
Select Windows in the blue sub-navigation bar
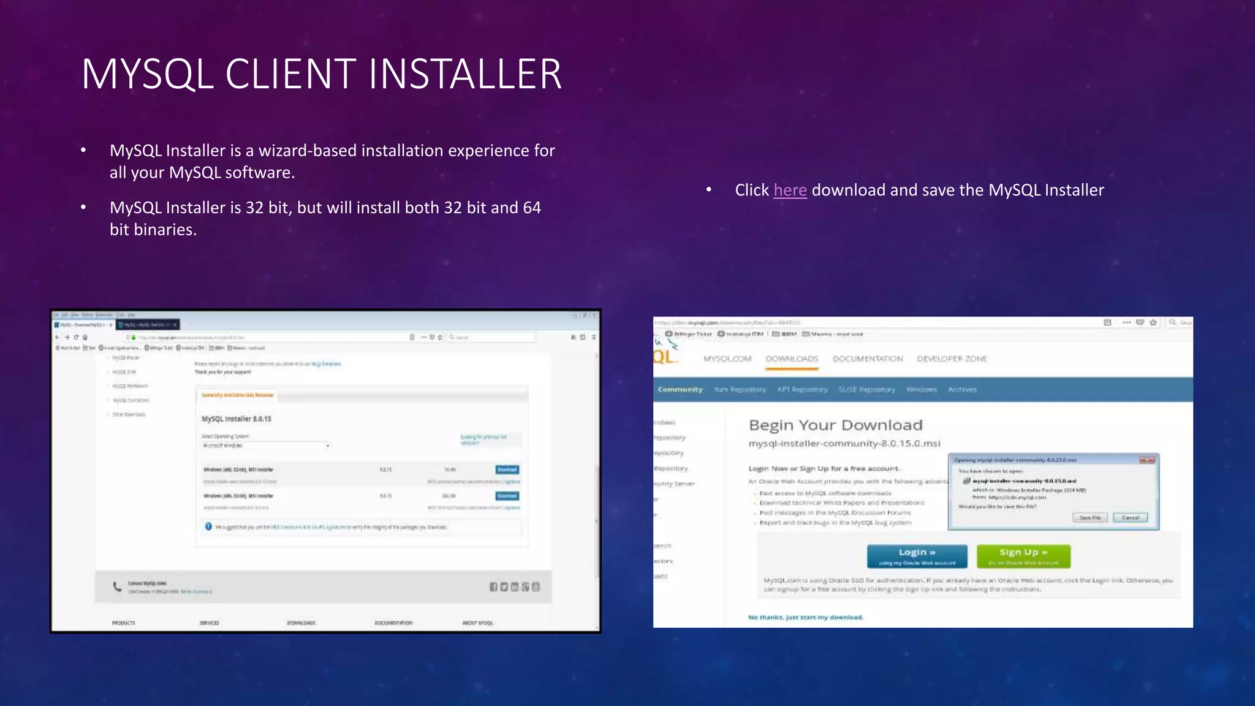pos(922,390)
